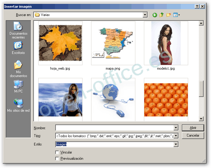Viewport: 211px width, 168px height.
Task: Go back with the green arrow icon
Action: pos(155,15)
